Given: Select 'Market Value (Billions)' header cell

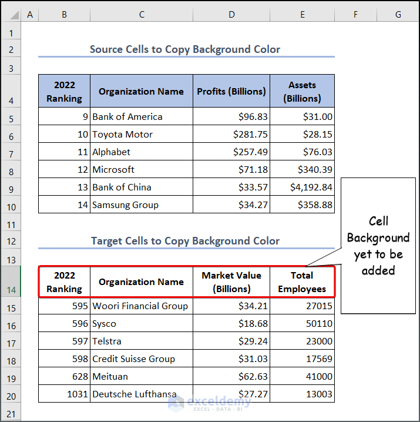Looking at the screenshot, I should click(x=231, y=282).
